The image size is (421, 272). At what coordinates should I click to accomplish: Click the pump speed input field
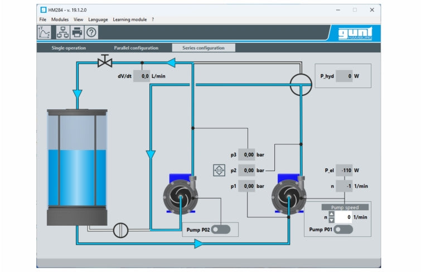coord(343,217)
